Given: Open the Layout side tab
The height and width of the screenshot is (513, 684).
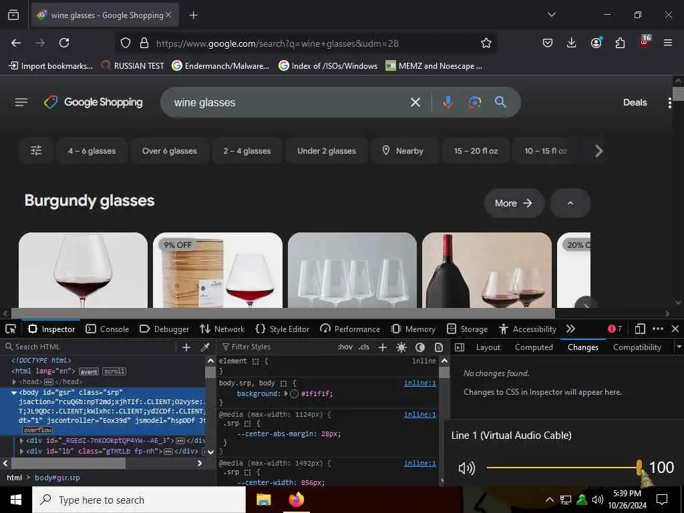Looking at the screenshot, I should 488,347.
